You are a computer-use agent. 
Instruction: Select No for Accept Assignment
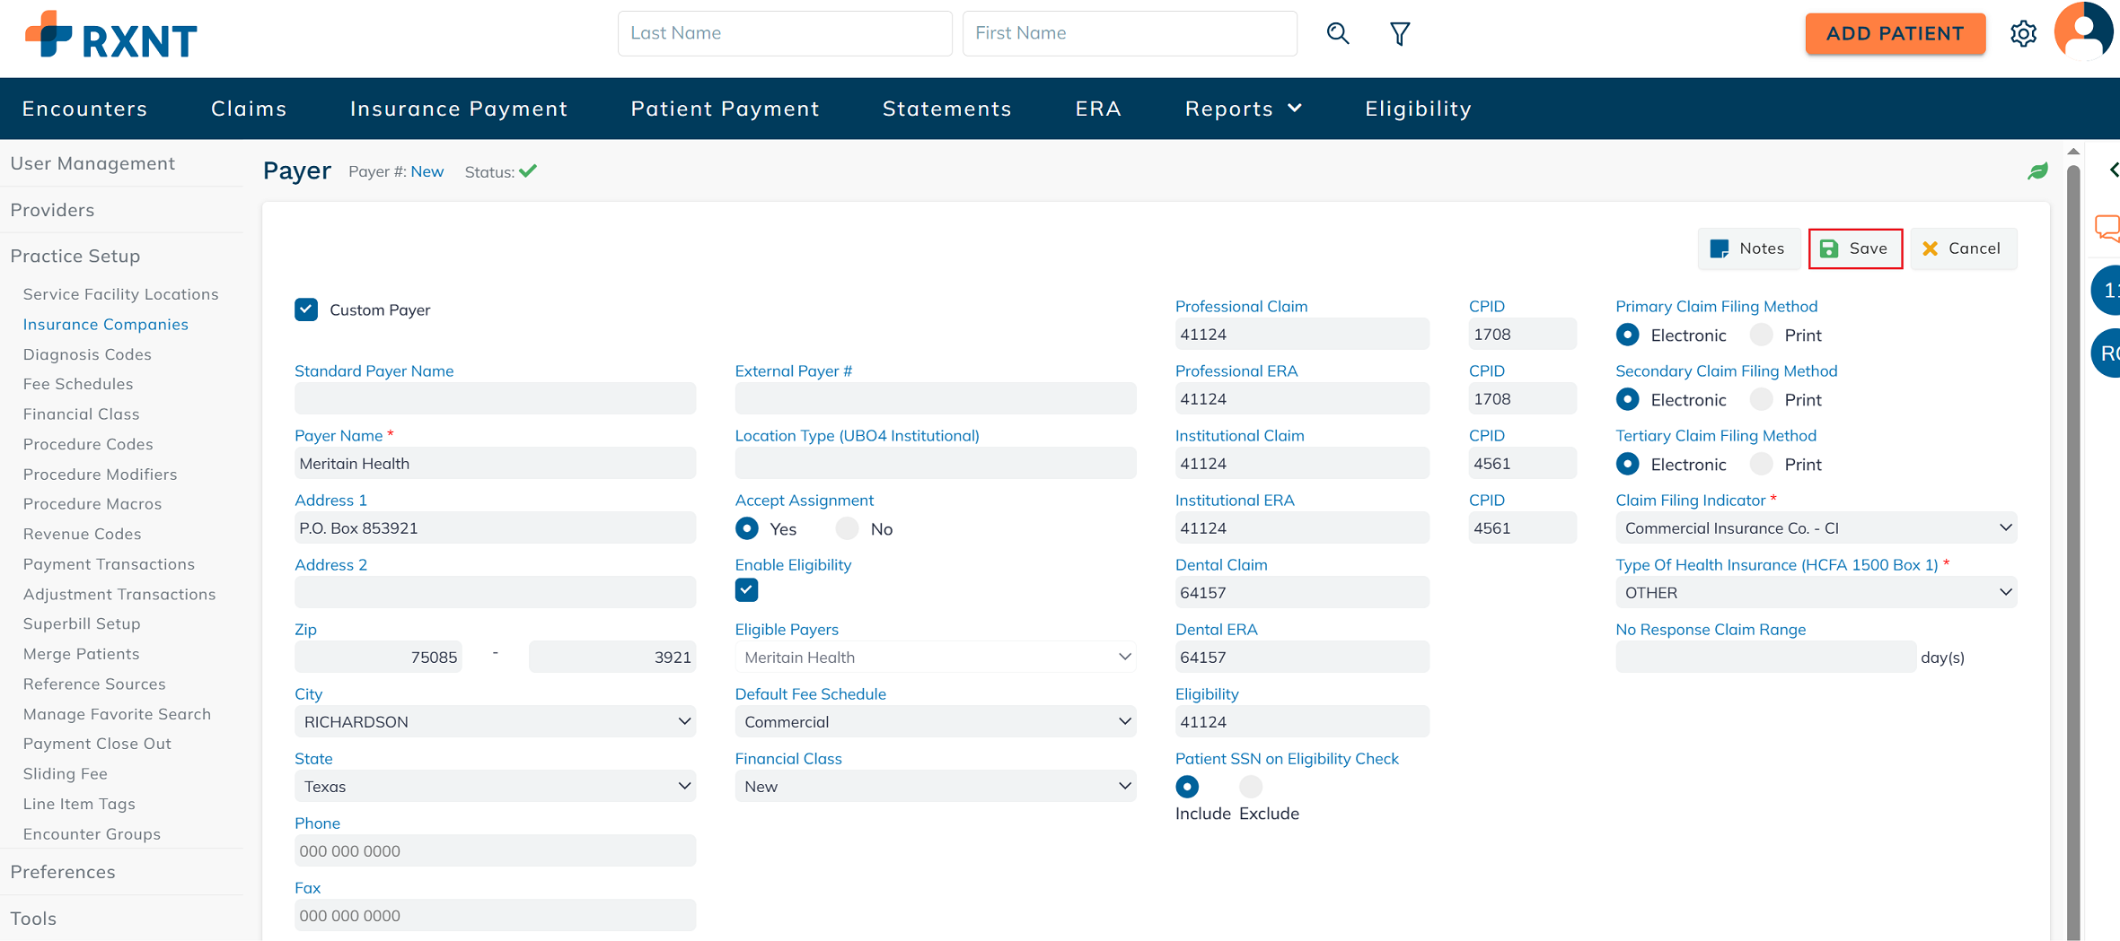click(x=847, y=528)
